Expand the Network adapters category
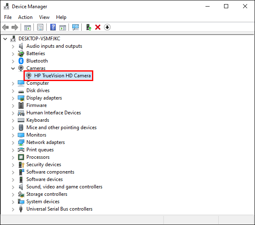The image size is (255, 225). [13, 142]
